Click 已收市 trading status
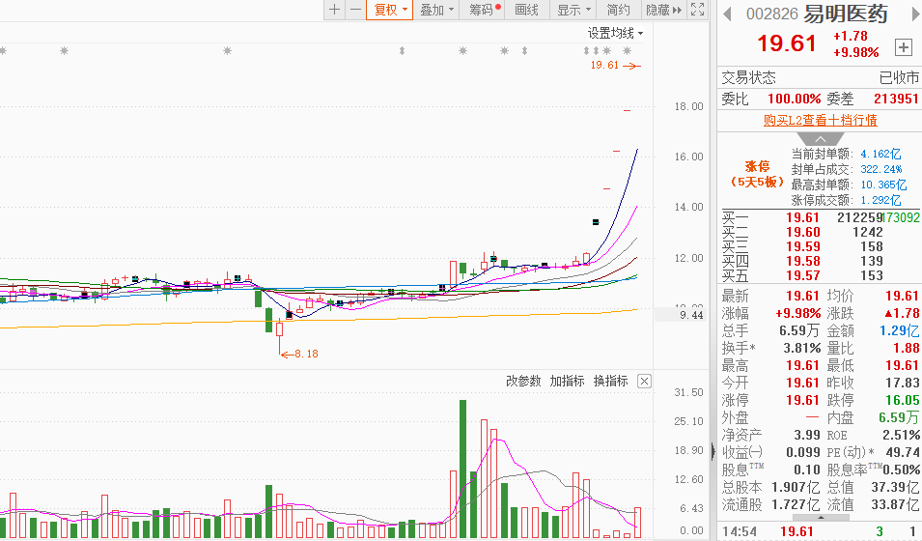 click(899, 77)
